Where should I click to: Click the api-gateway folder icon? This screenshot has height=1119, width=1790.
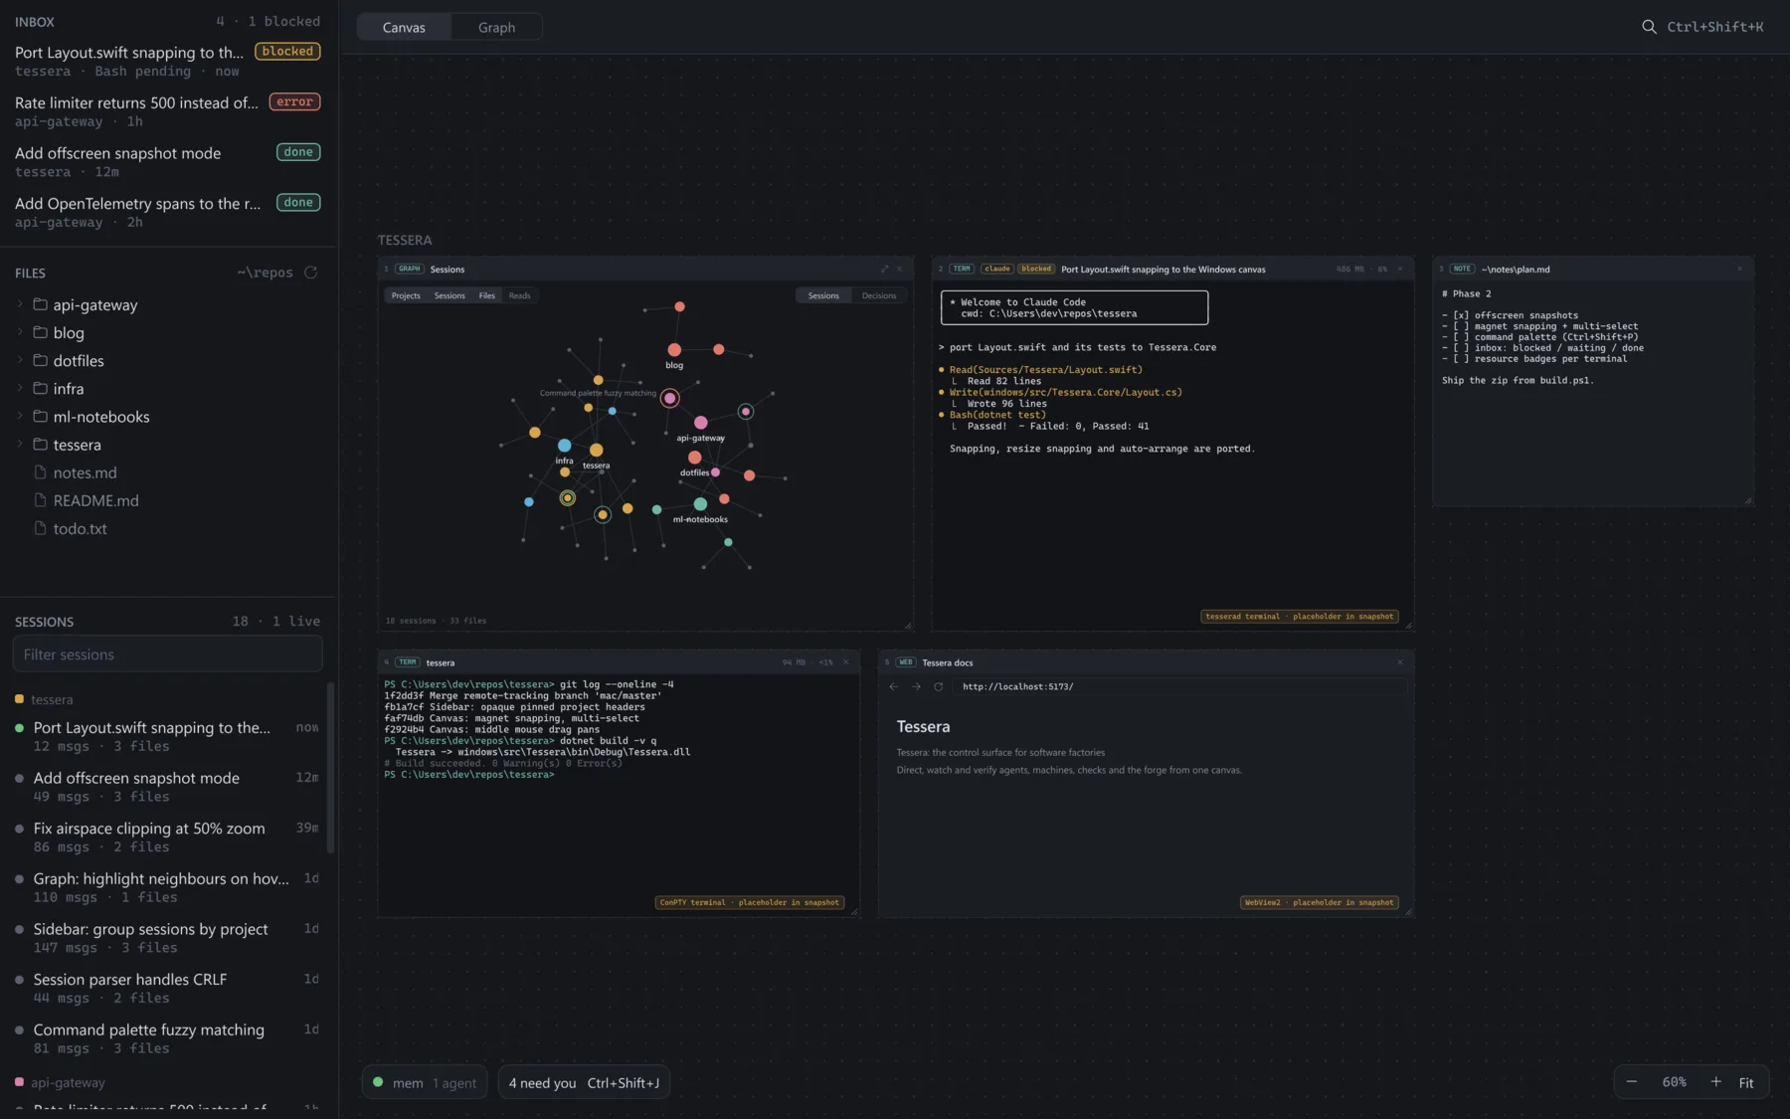click(40, 304)
